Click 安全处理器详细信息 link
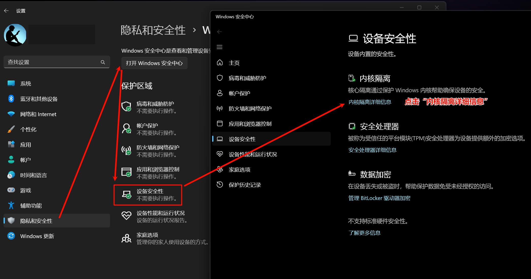Image resolution: width=531 pixels, height=279 pixels. pyautogui.click(x=372, y=150)
